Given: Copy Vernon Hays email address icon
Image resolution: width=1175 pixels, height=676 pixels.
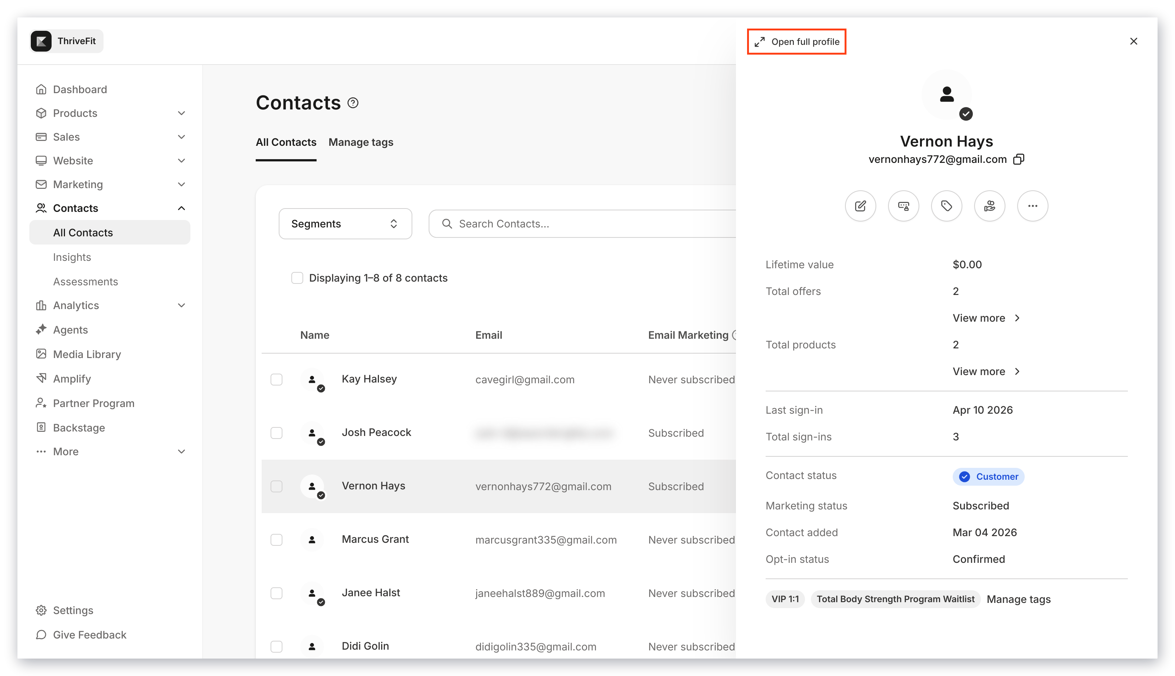Looking at the screenshot, I should pyautogui.click(x=1018, y=159).
